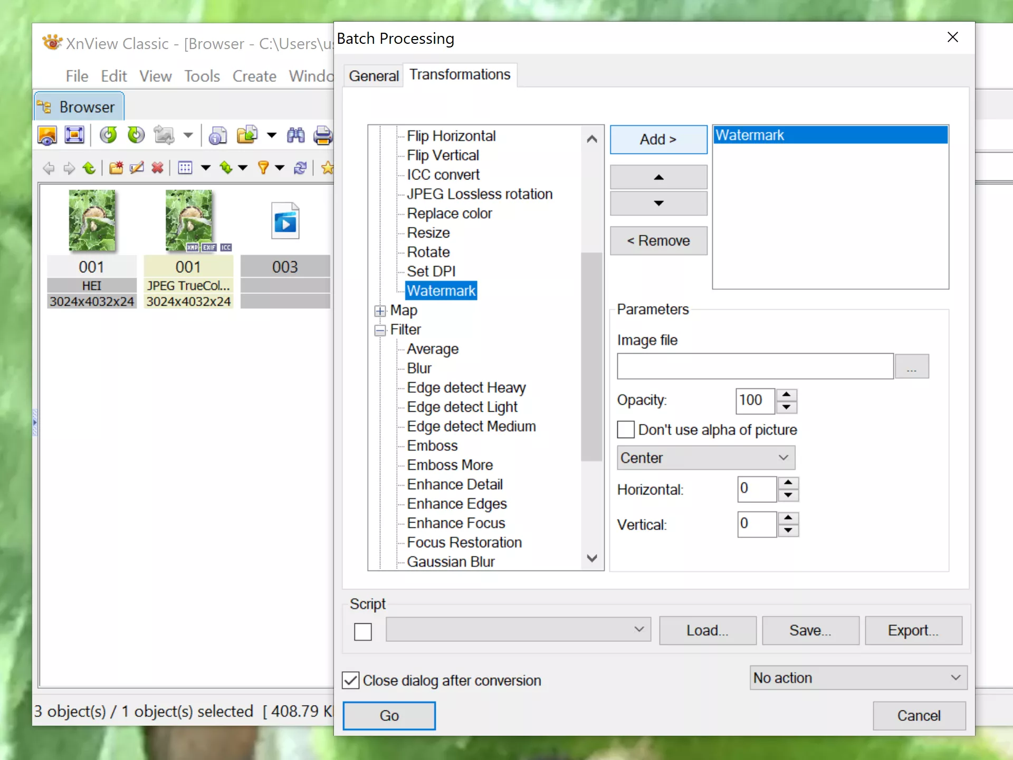The height and width of the screenshot is (760, 1013).
Task: Uncheck Close dialog after conversion
Action: pos(351,680)
